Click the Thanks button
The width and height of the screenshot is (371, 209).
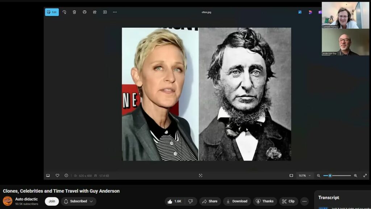pos(265,201)
